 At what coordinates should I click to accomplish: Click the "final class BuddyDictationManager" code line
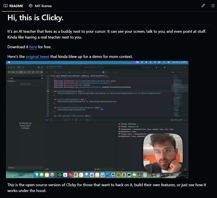pos(78,76)
